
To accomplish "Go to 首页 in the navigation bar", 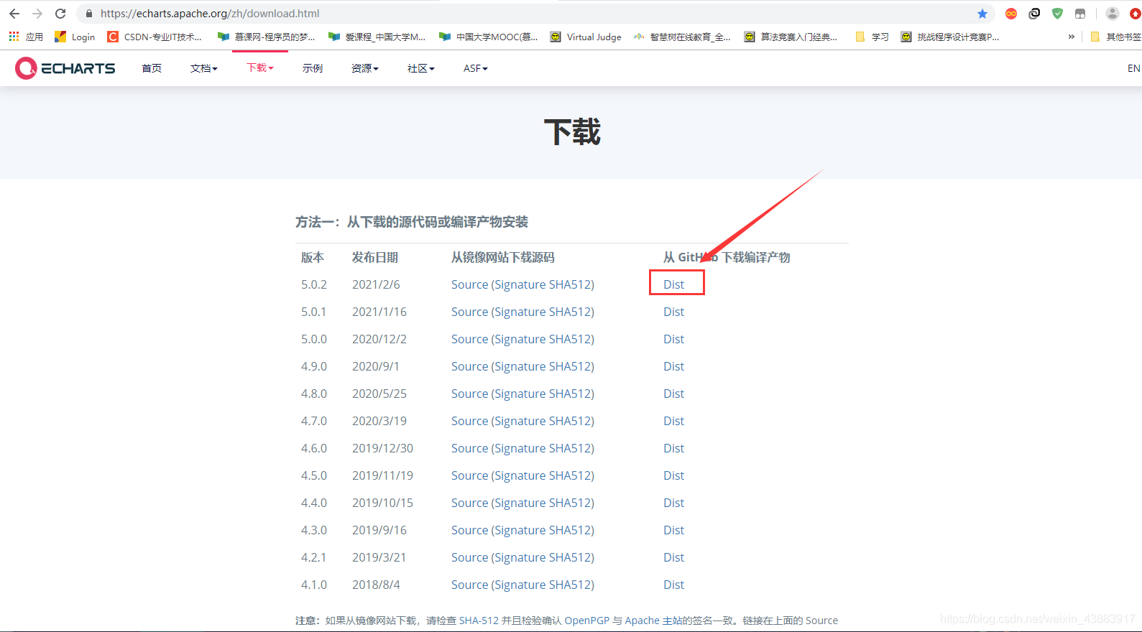I will tap(152, 68).
